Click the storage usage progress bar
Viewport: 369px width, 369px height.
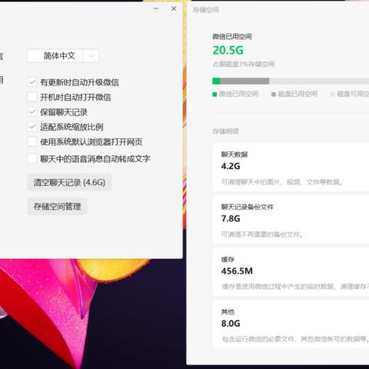coord(291,81)
